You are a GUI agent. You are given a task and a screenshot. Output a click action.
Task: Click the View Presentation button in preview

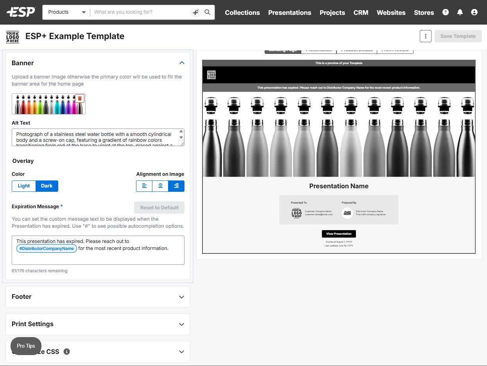338,234
